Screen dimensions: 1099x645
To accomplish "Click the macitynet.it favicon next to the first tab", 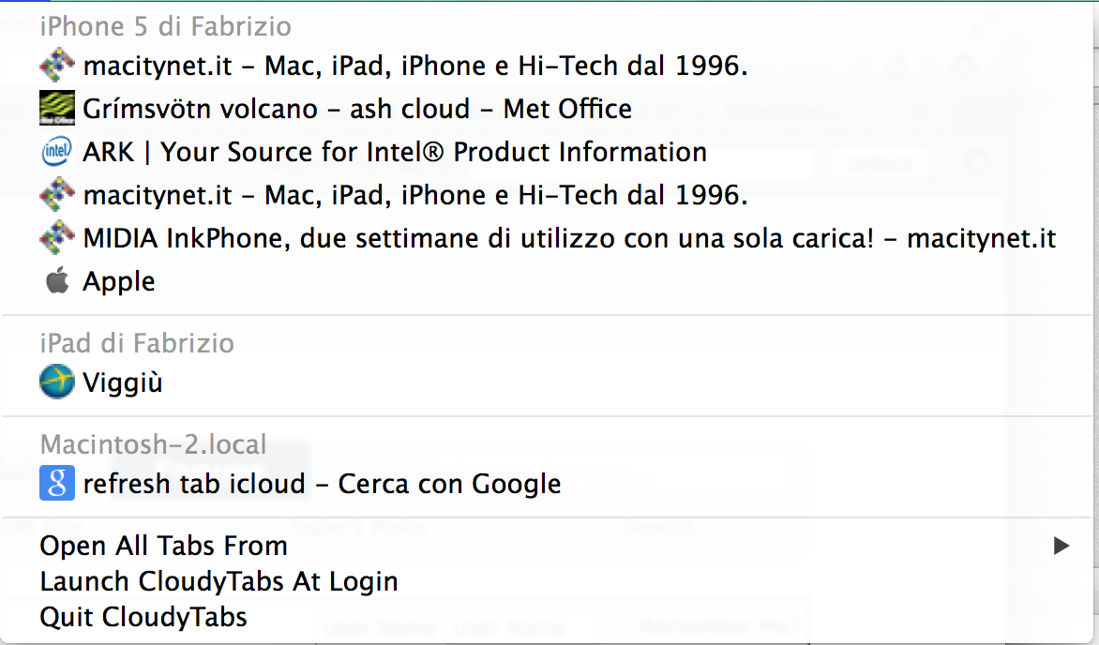I will [x=56, y=65].
